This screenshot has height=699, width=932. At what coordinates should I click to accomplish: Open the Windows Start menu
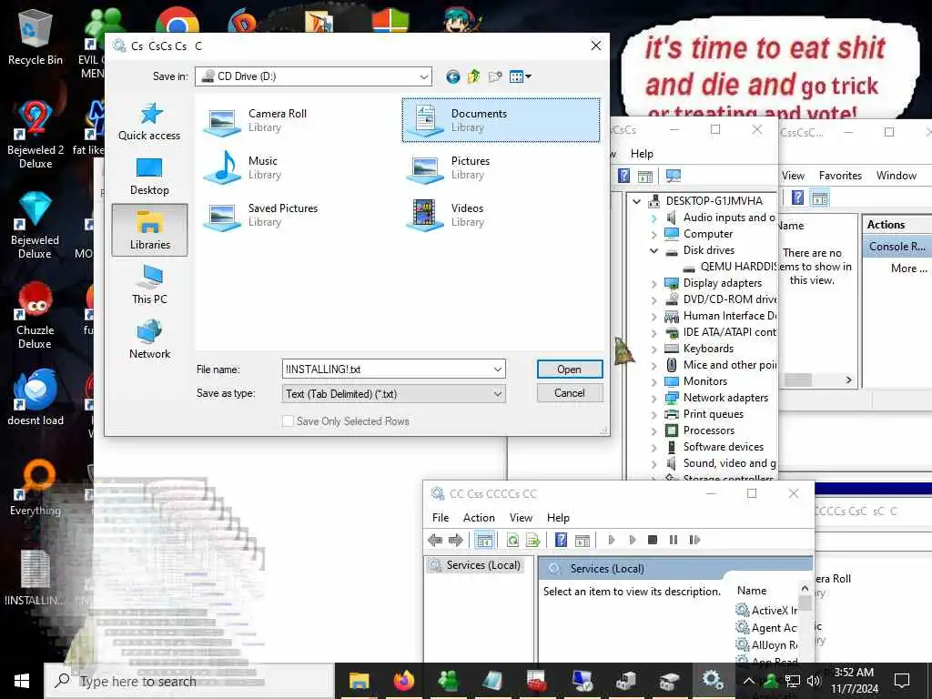tap(22, 681)
